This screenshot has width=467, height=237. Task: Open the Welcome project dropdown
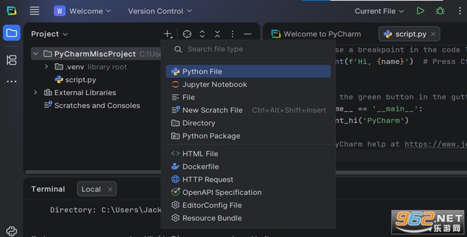point(83,11)
